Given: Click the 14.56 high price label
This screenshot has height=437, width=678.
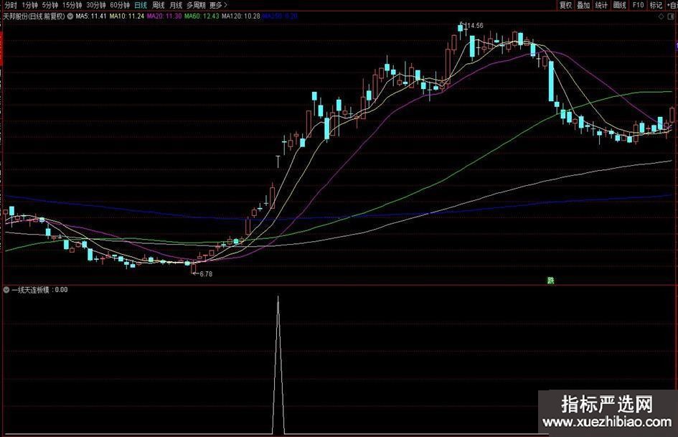Looking at the screenshot, I should point(475,26).
